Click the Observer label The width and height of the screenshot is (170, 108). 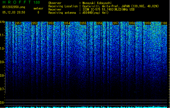click(x=55, y=3)
